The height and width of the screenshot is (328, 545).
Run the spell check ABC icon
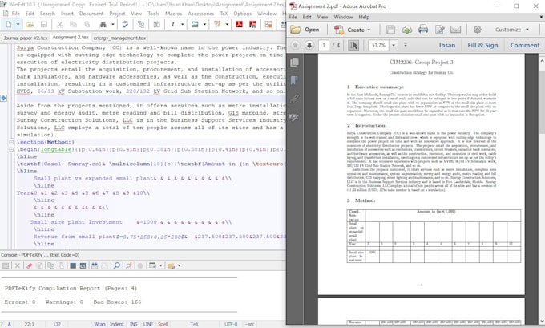click(125, 24)
